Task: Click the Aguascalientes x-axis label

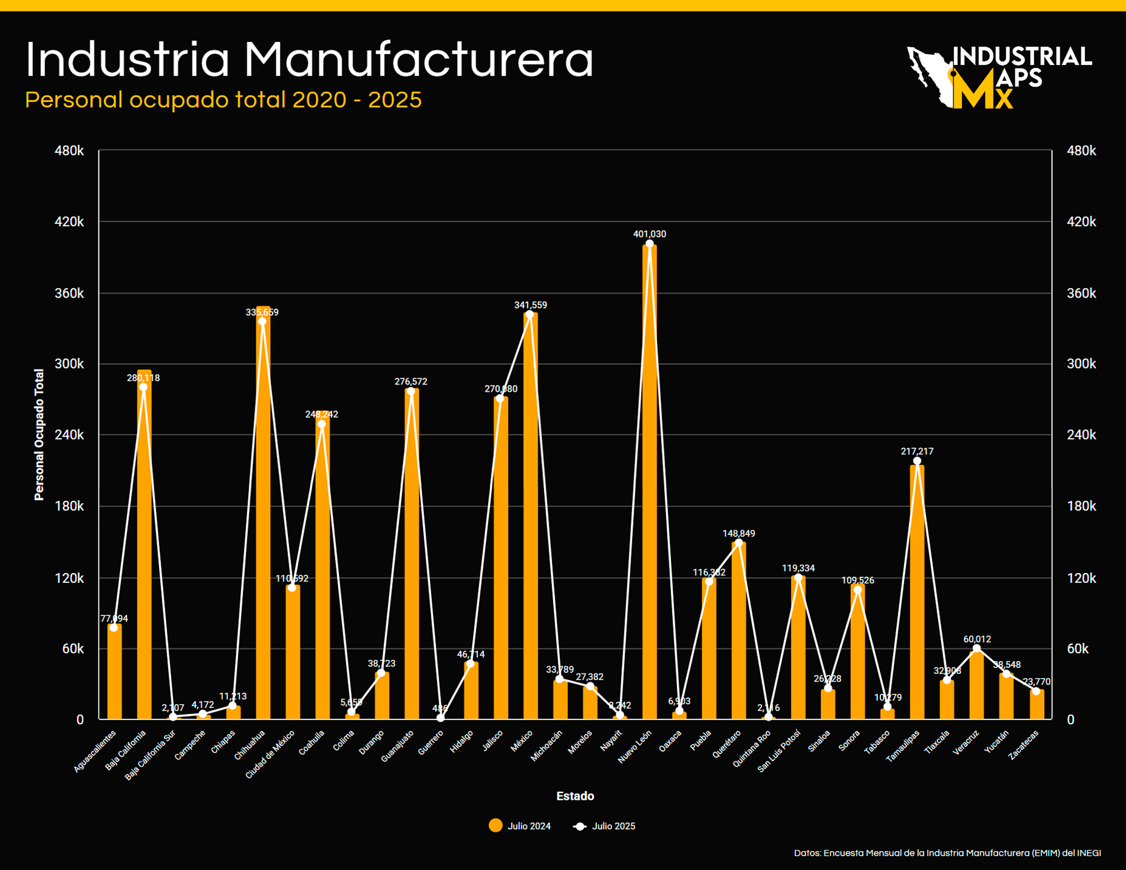Action: (x=96, y=750)
